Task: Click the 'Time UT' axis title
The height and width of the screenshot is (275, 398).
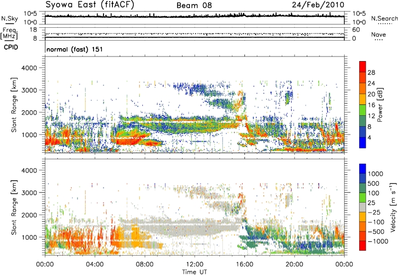Action: tap(195, 272)
